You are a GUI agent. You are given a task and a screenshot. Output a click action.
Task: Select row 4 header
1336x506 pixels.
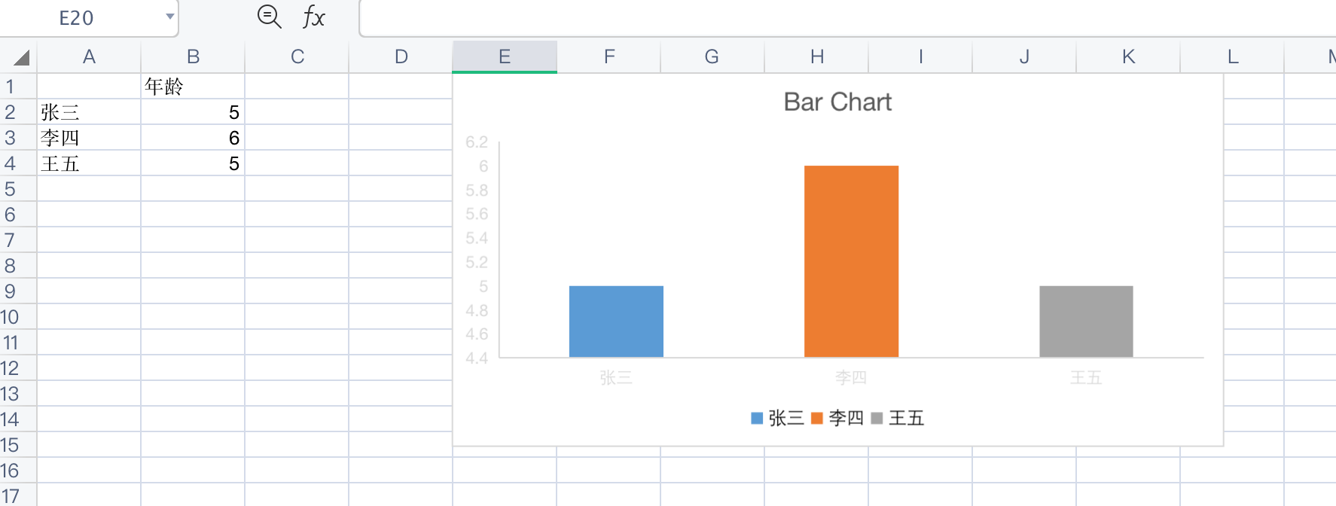pos(18,163)
